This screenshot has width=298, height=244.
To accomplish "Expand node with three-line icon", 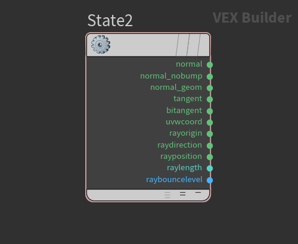I will pos(167,195).
